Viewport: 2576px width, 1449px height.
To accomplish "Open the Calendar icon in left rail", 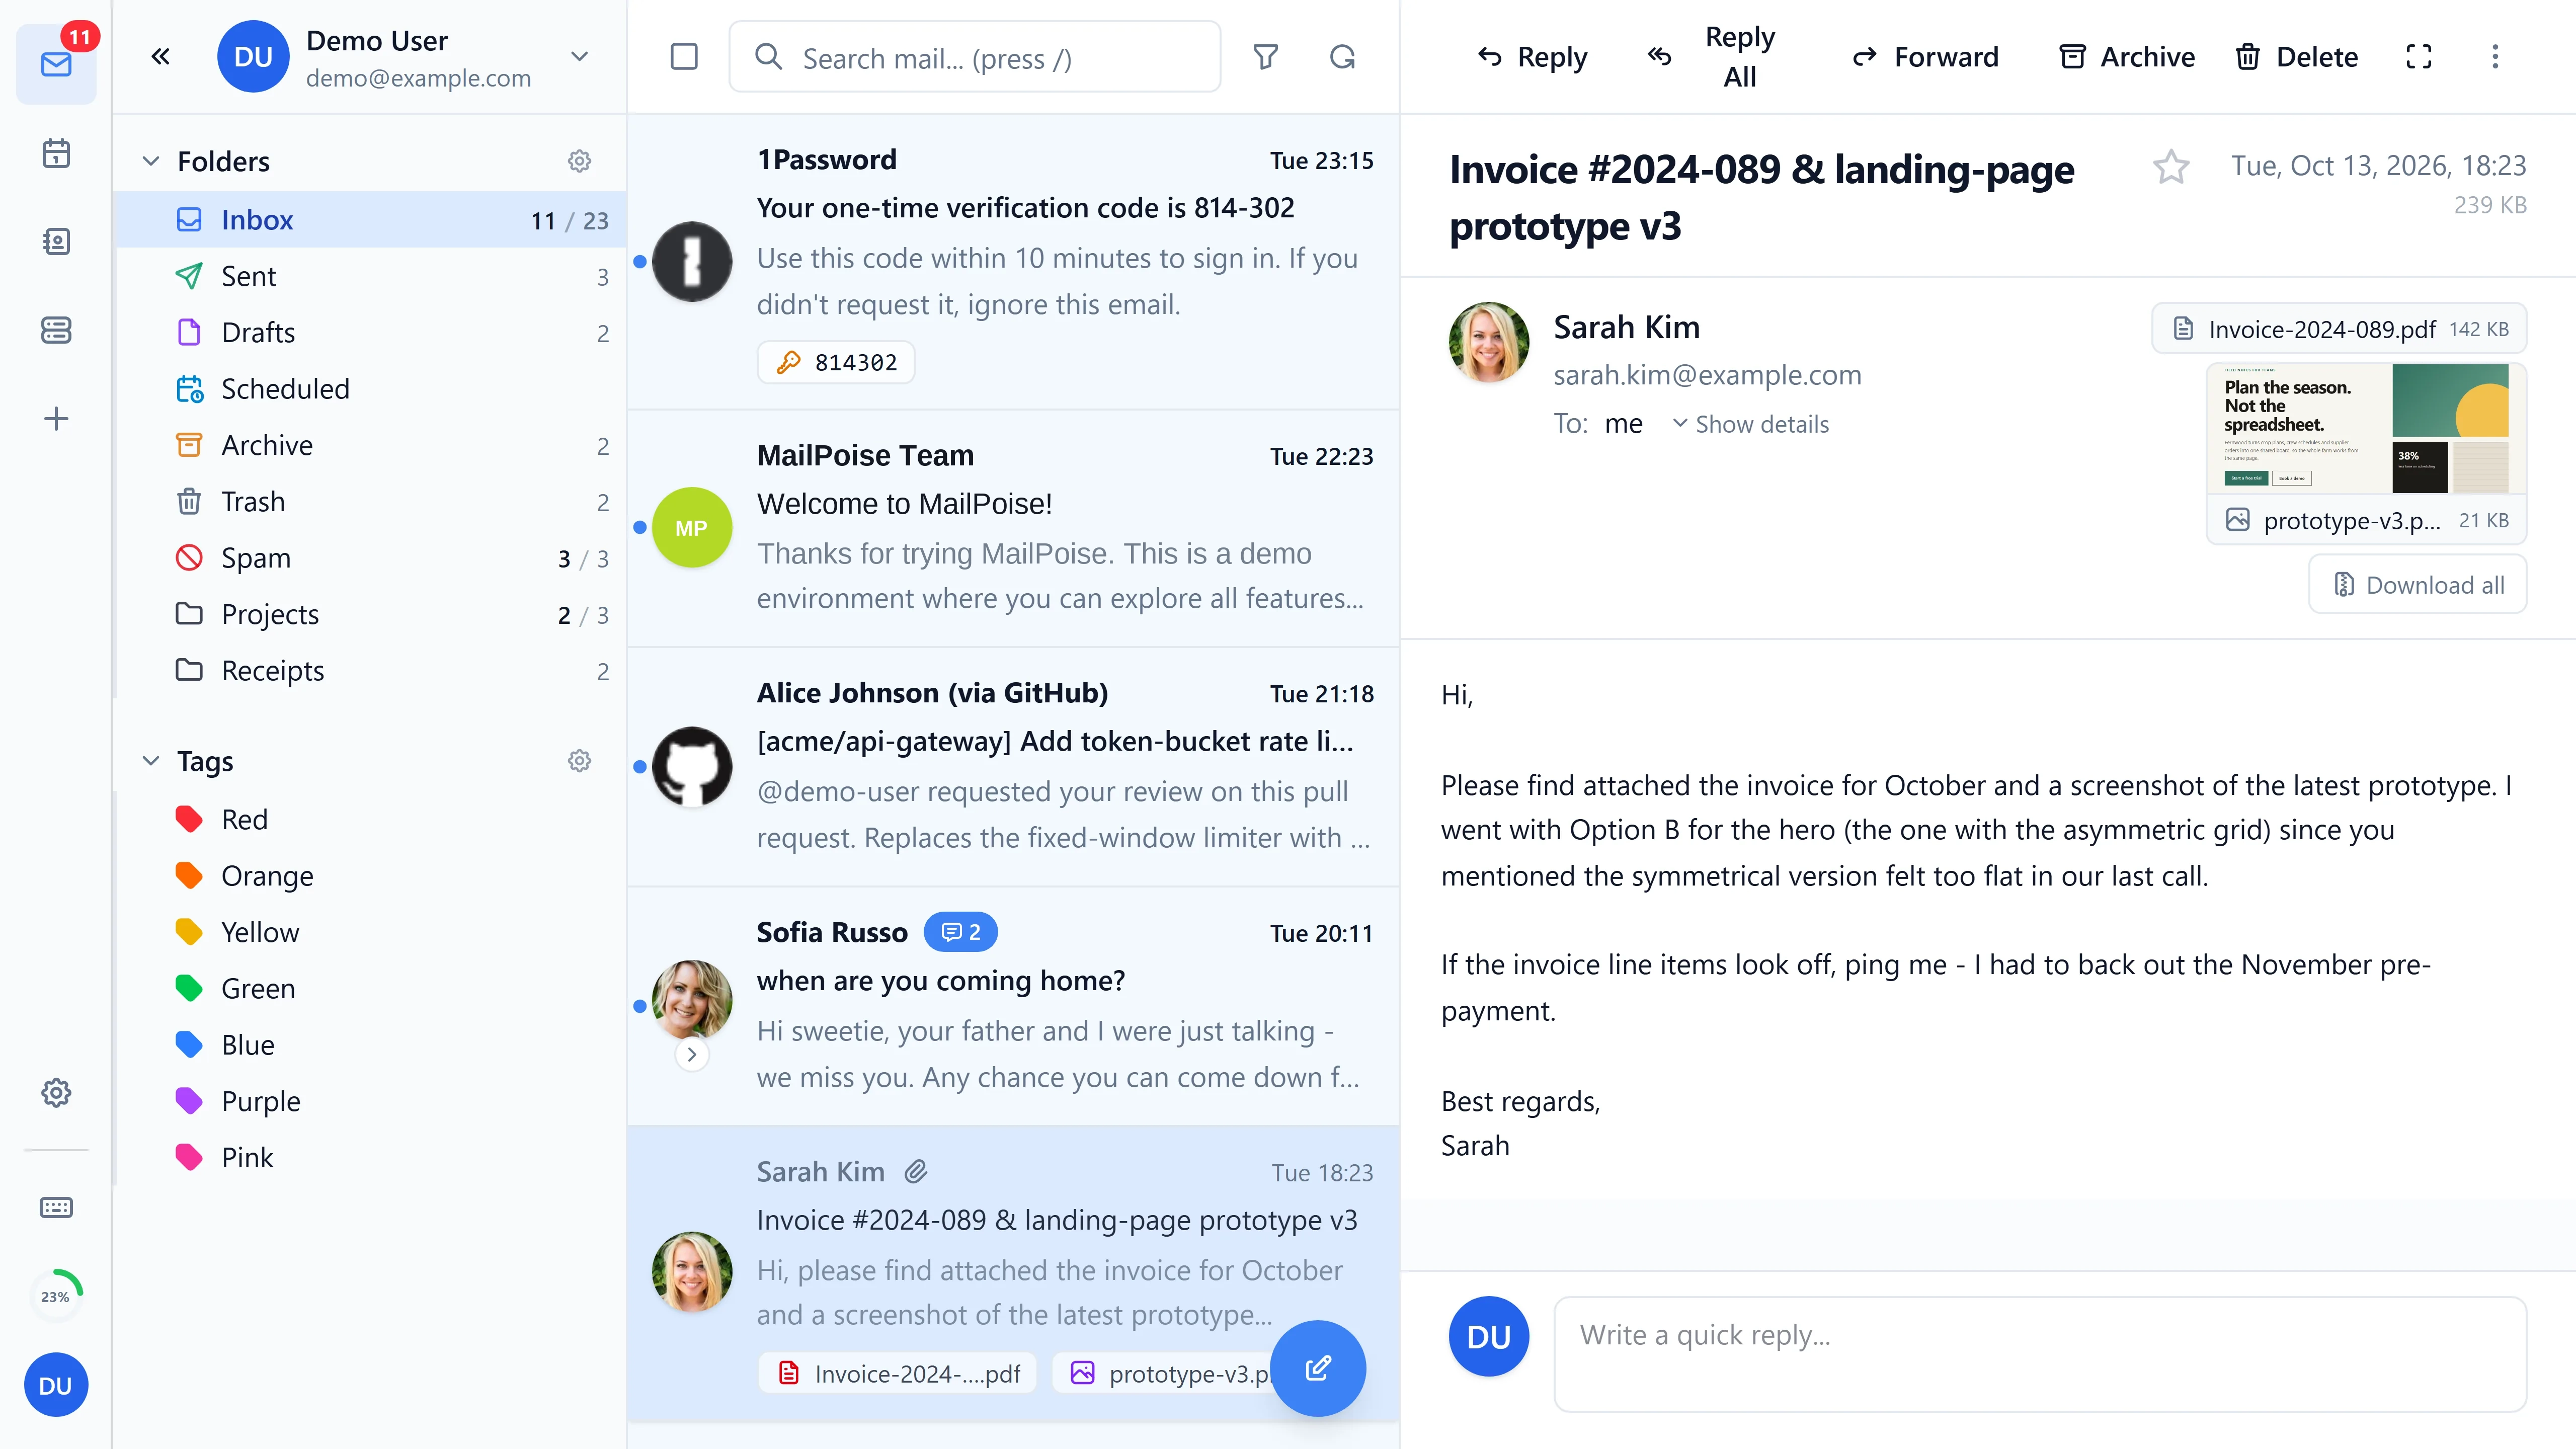I will (x=56, y=153).
